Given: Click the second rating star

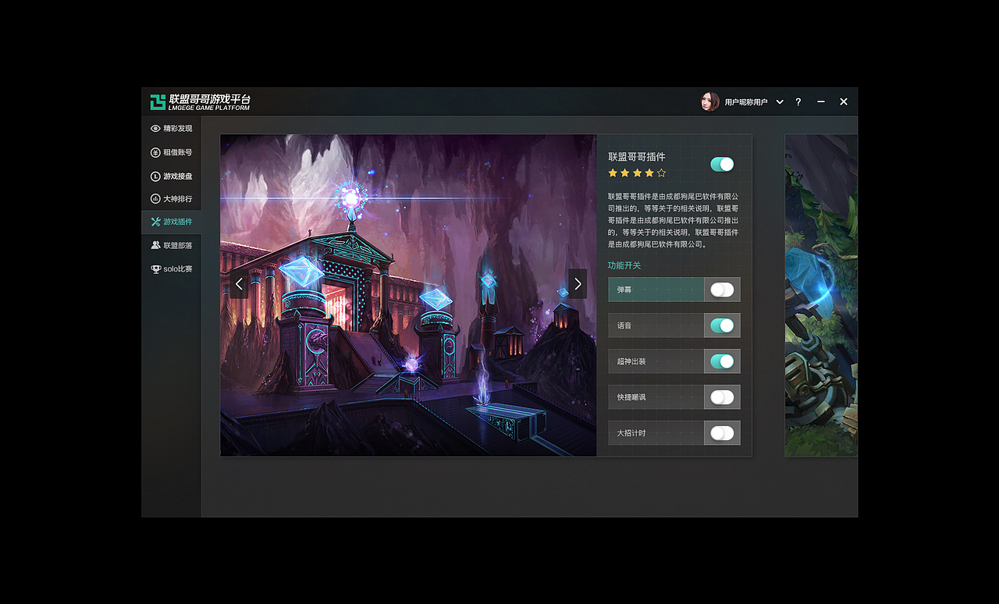Looking at the screenshot, I should [625, 173].
